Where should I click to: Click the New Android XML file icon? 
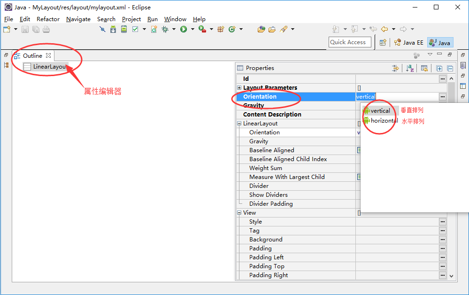(x=154, y=29)
